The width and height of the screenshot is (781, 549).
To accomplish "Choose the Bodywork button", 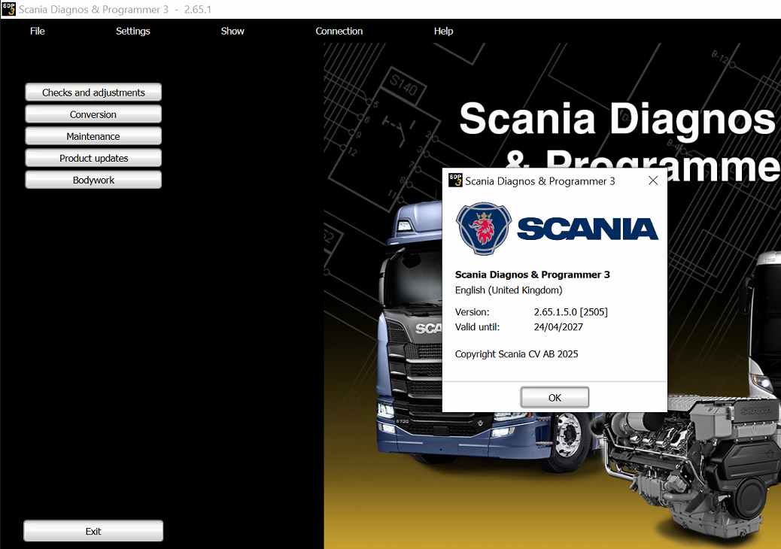I will [x=93, y=180].
